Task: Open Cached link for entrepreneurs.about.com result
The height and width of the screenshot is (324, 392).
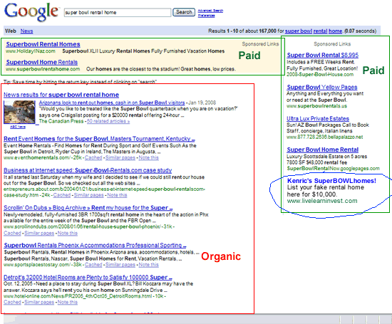Action: click(62, 195)
